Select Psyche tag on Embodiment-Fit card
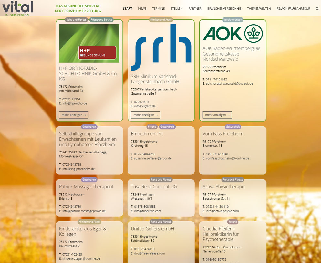321x263 pixels. (x=152, y=127)
